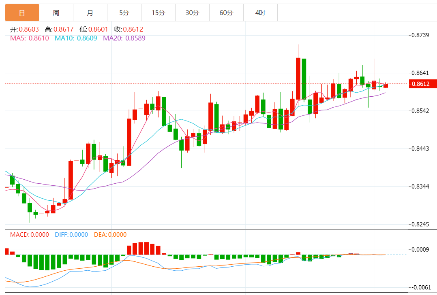Select the 日 daily timeframe tab
This screenshot has width=437, height=295.
[x=22, y=13]
